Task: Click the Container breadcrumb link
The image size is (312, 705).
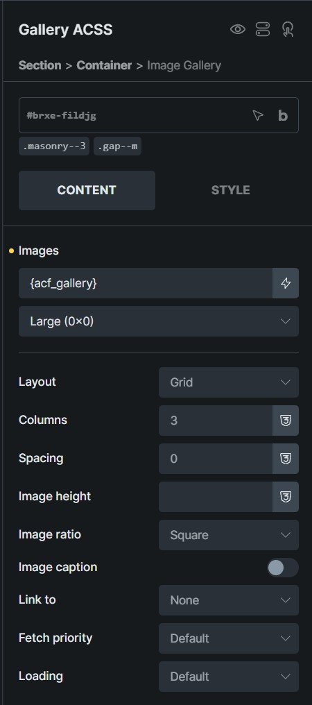Action: tap(104, 66)
